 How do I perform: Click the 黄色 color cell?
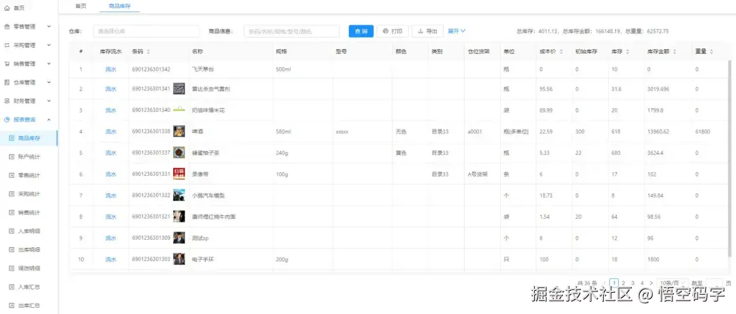click(x=401, y=153)
